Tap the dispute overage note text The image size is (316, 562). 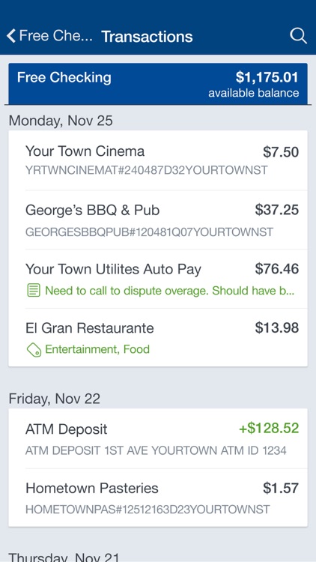[169, 291]
